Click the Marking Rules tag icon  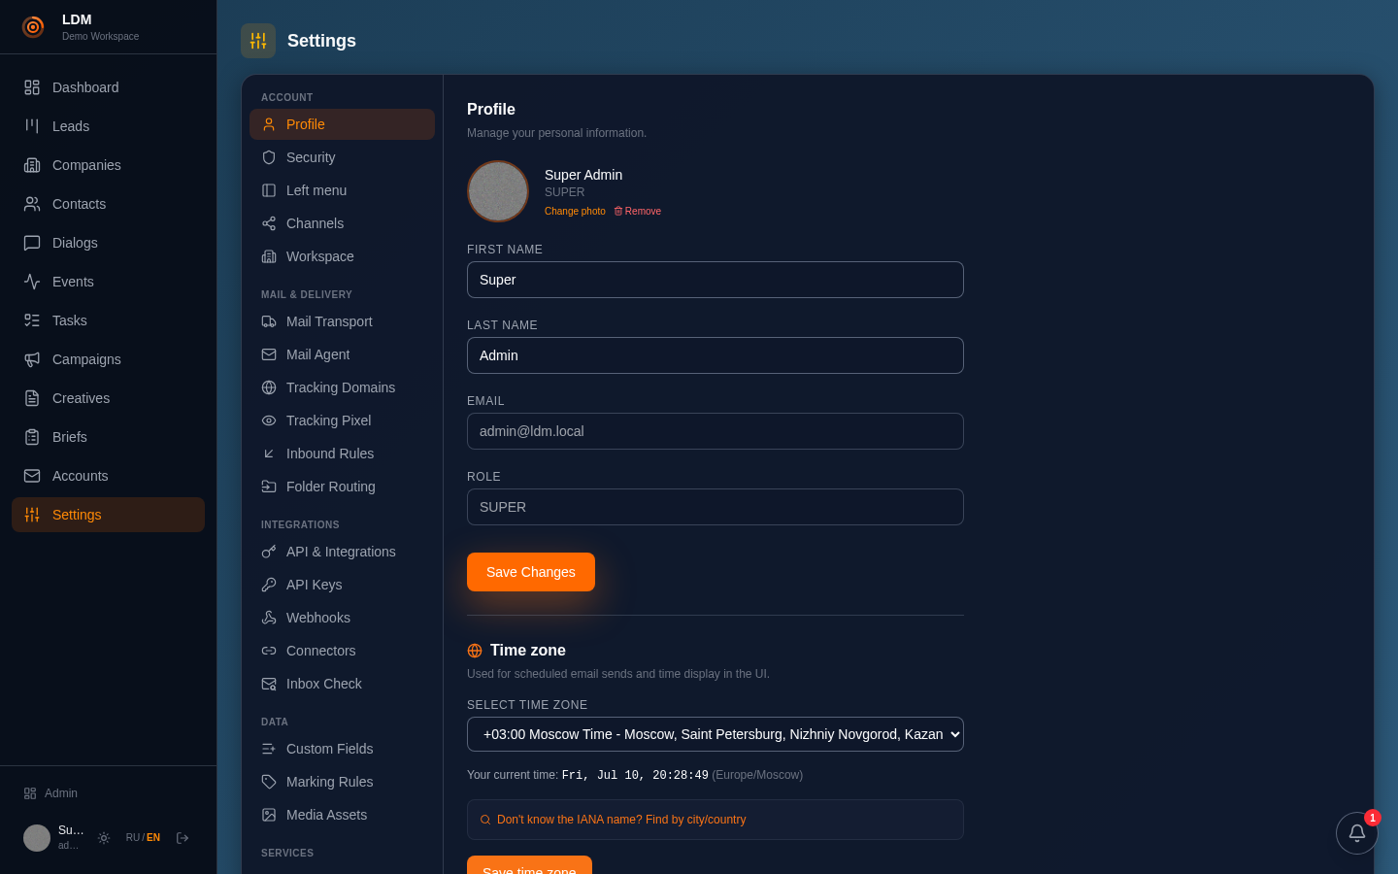[269, 782]
